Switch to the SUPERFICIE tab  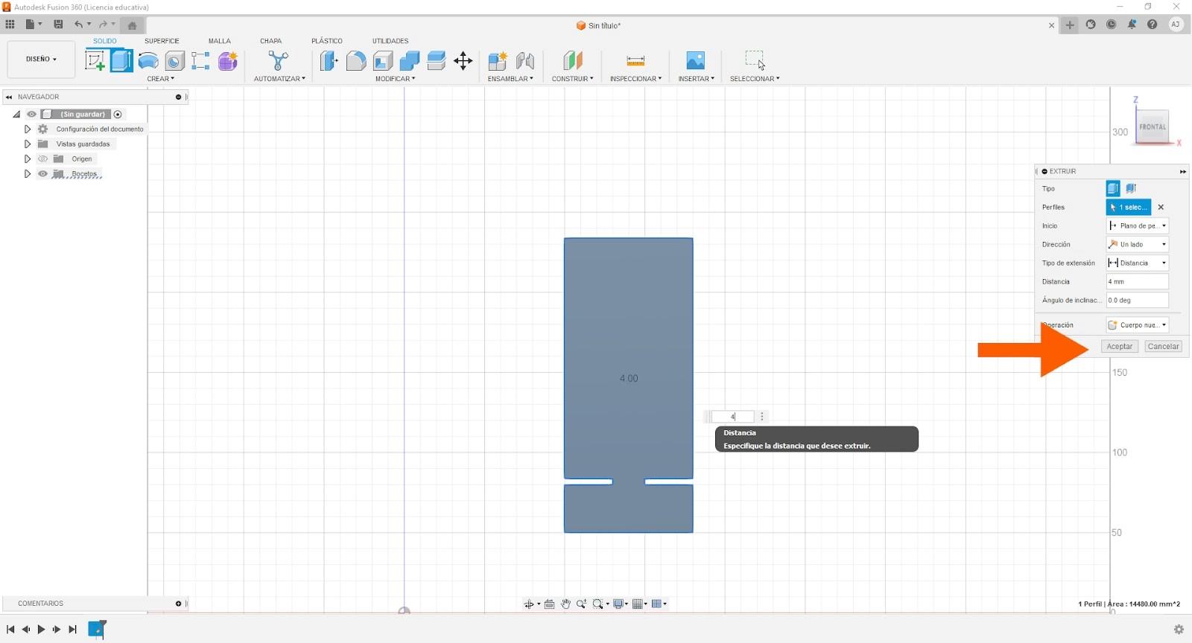click(162, 41)
